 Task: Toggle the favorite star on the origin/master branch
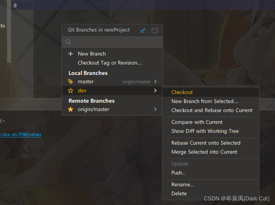[71, 109]
